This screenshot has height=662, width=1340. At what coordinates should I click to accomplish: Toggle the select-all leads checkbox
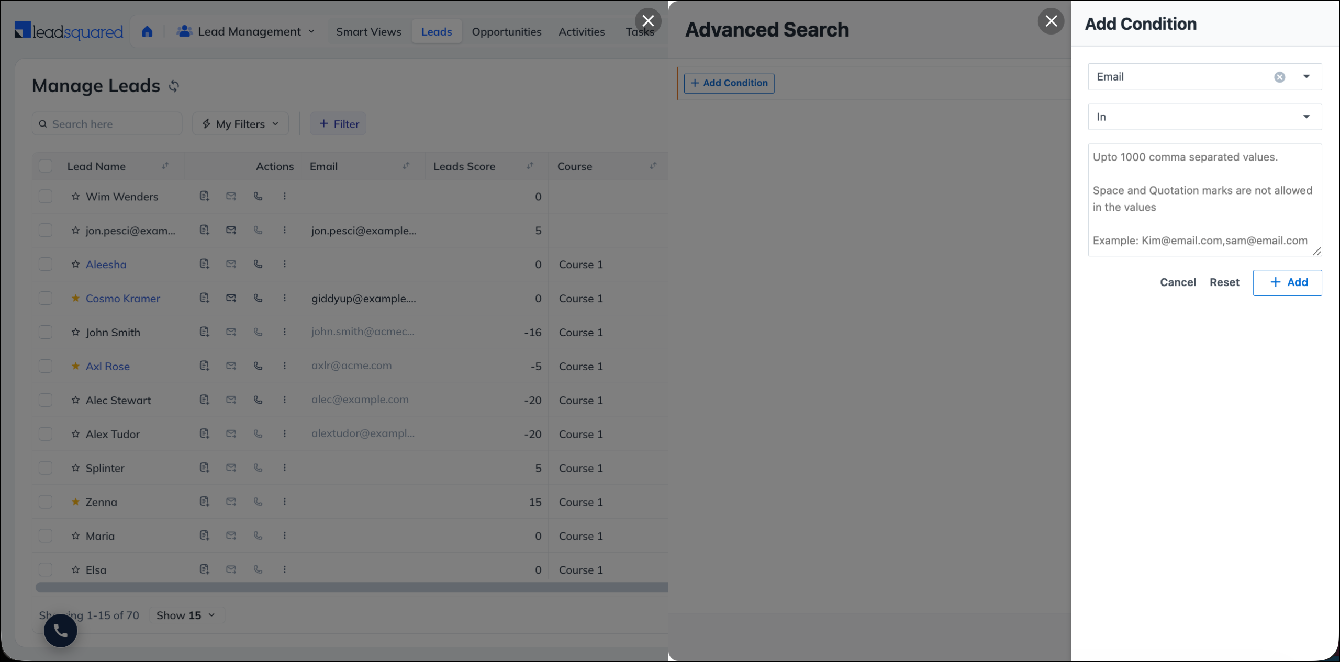(x=46, y=166)
